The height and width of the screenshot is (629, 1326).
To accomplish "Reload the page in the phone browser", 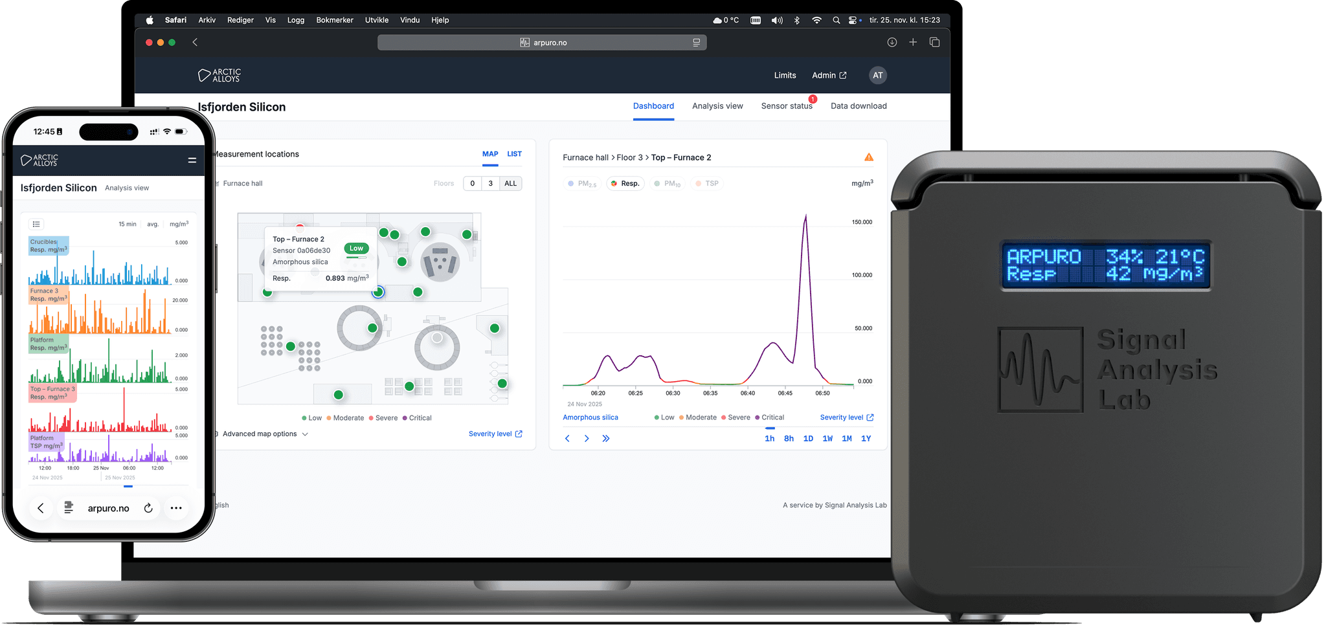I will coord(148,509).
